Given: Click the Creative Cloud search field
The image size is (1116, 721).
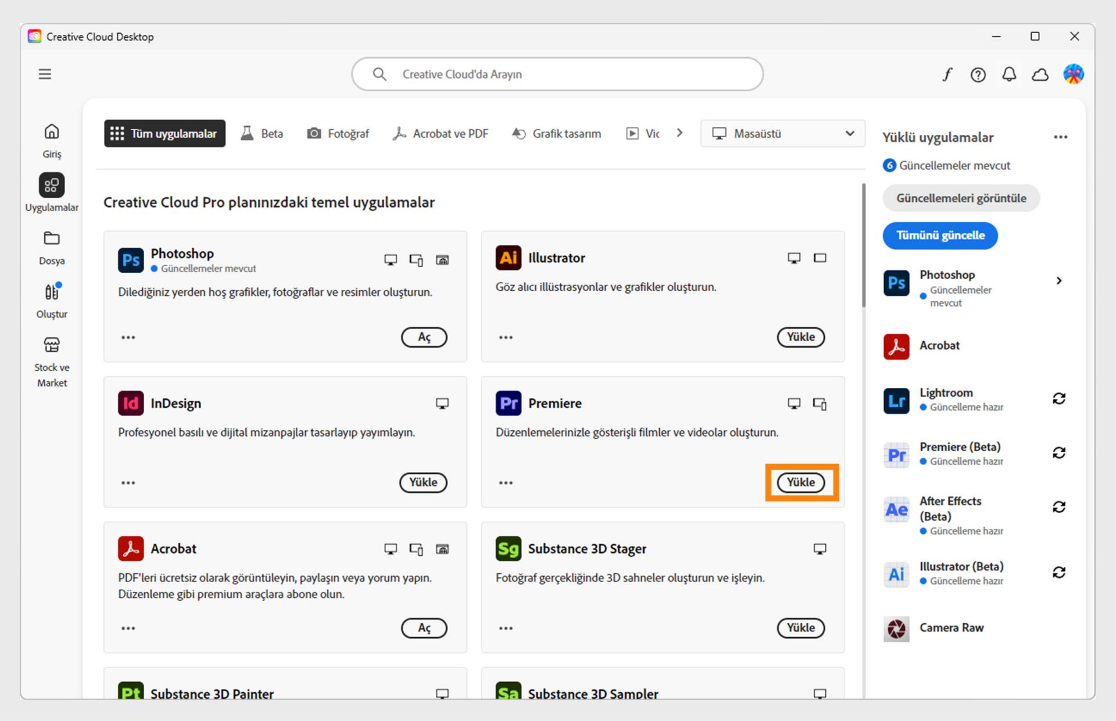Looking at the screenshot, I should [x=557, y=74].
